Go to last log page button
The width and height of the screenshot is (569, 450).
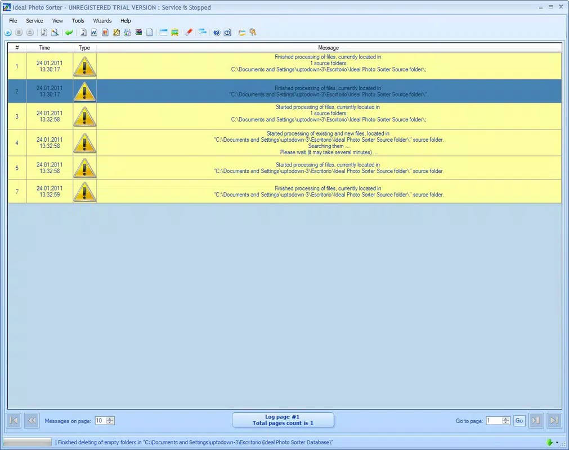[x=554, y=421]
